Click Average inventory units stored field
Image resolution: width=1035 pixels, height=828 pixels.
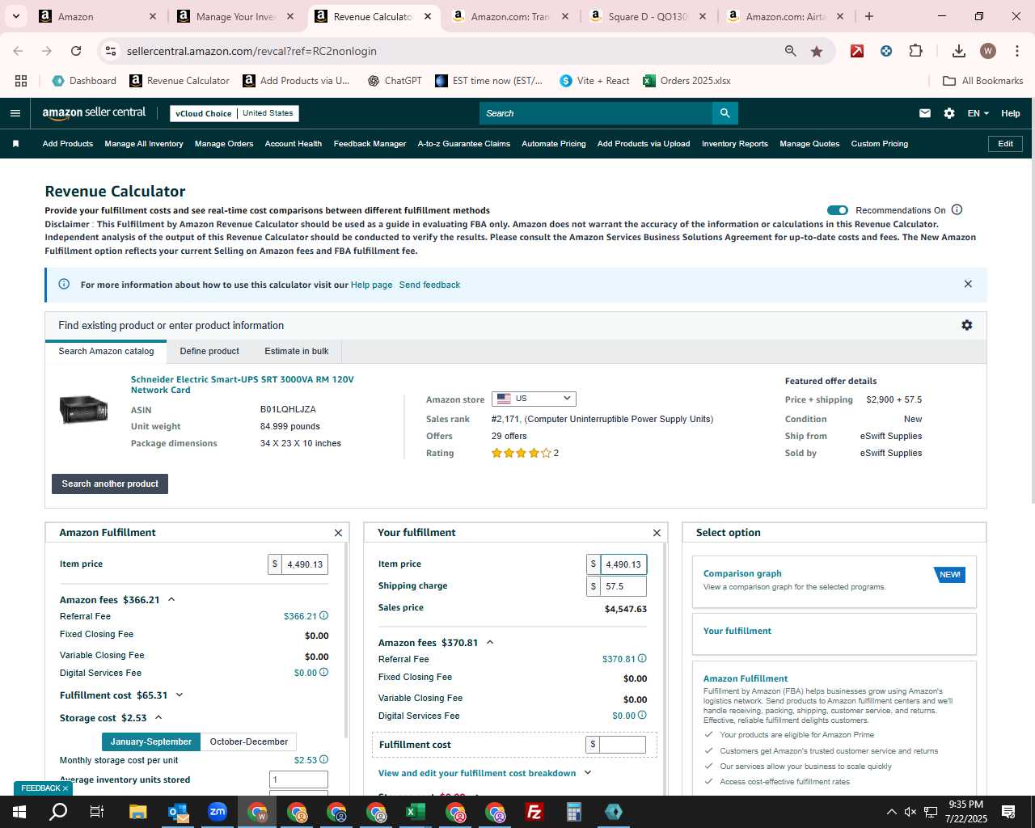point(298,779)
